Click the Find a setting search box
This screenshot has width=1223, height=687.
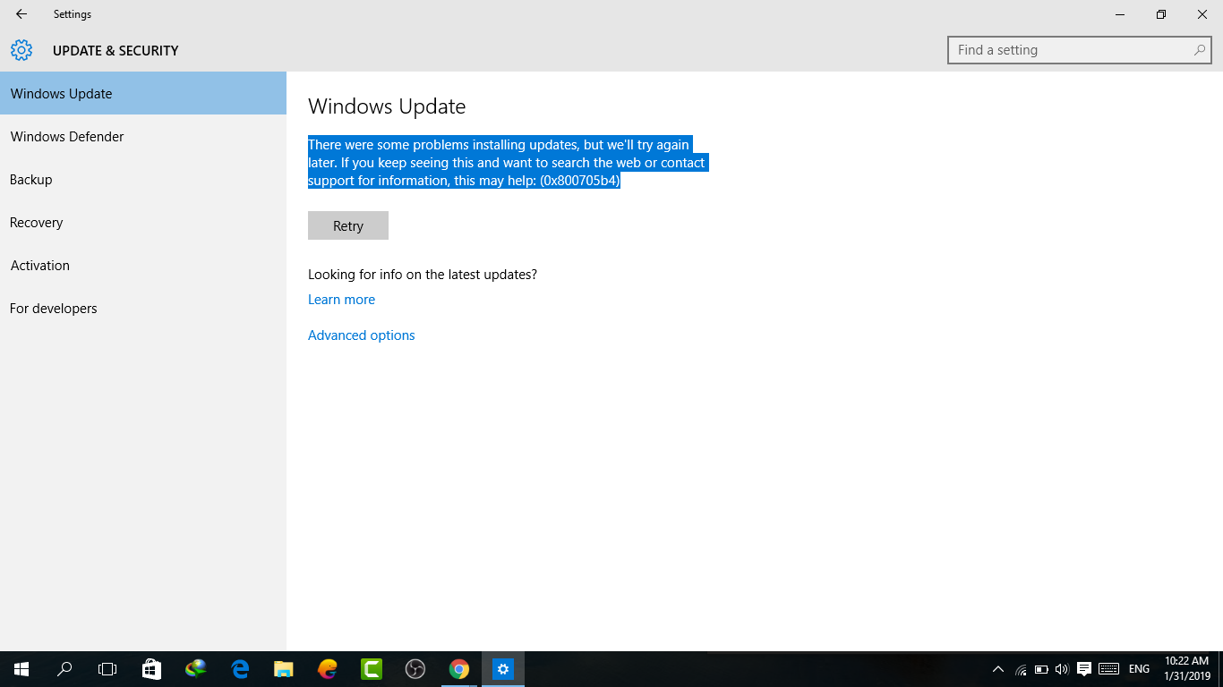pos(1079,50)
